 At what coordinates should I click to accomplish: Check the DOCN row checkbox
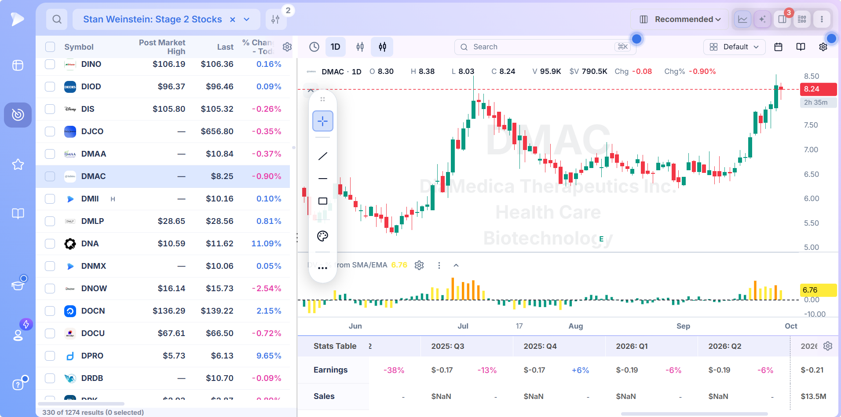(50, 311)
